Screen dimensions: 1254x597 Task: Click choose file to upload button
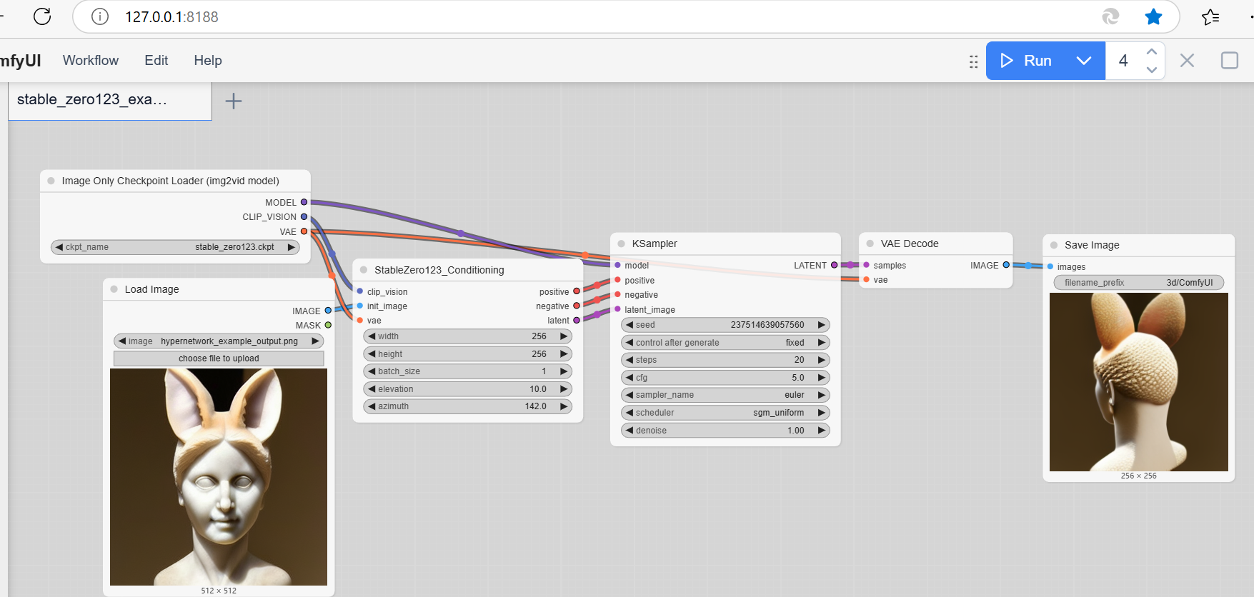point(219,358)
